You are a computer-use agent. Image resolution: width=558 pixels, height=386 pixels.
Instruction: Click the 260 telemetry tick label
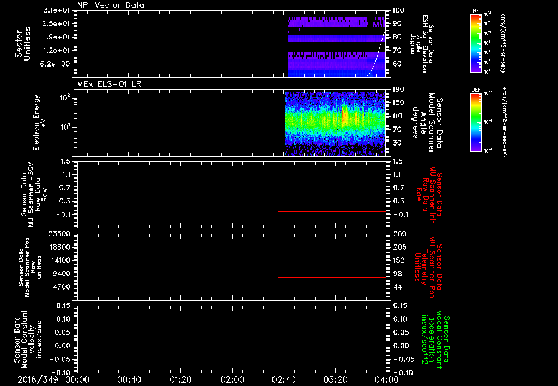pos(398,234)
